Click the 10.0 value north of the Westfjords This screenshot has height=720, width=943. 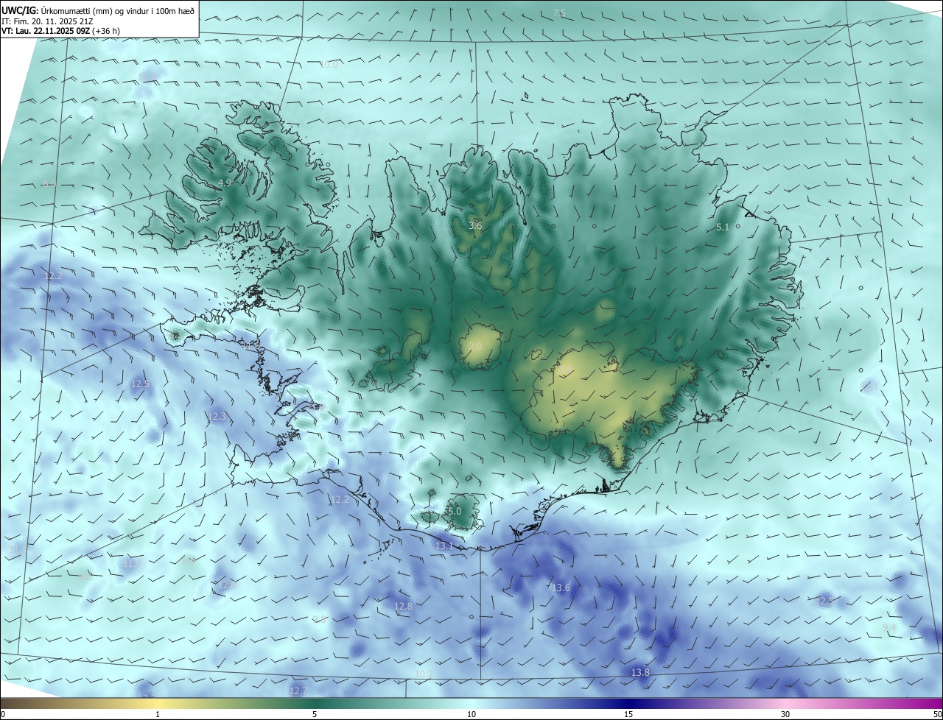point(329,65)
